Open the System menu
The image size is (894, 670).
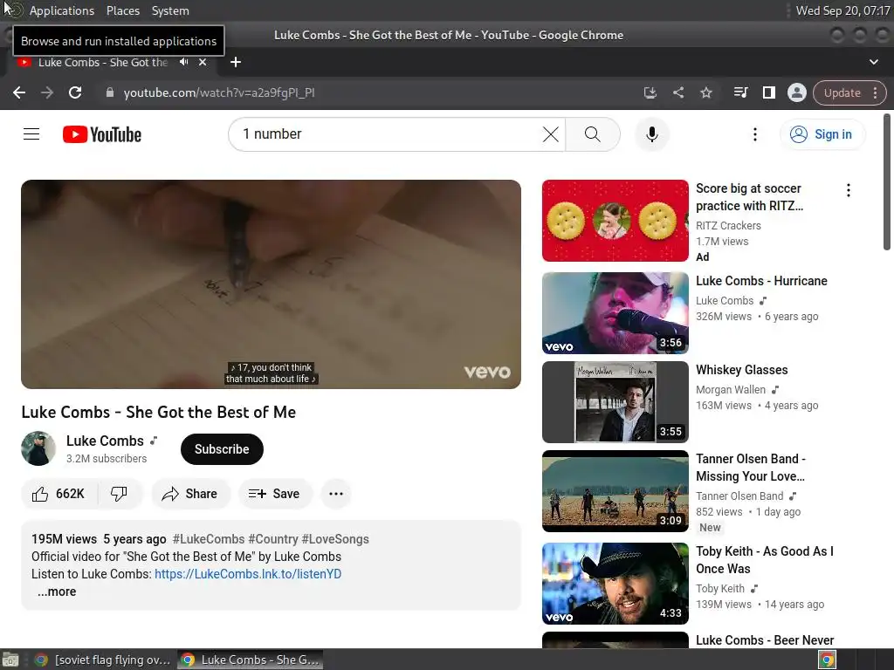170,10
